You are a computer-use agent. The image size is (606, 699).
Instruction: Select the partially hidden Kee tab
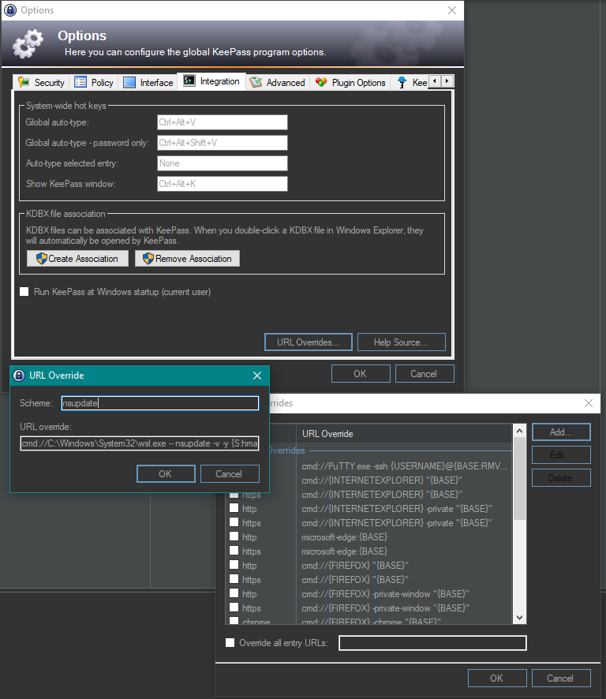412,83
